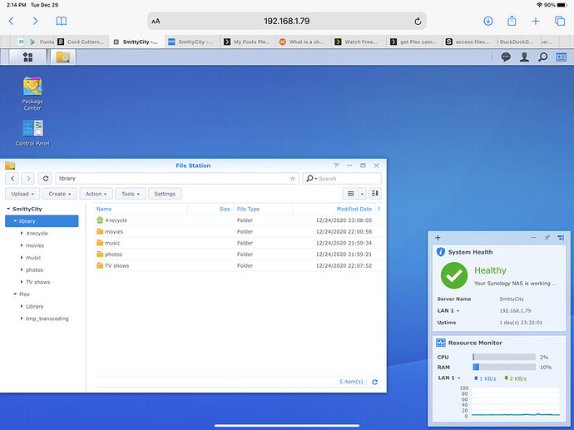Click the Safari address bar 192.168.1.79

tap(287, 21)
